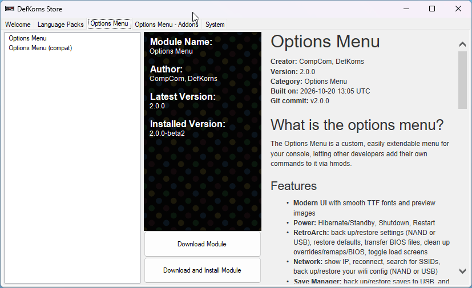Click the 'Creator: CompCom, DefKorns' line

tap(317, 62)
